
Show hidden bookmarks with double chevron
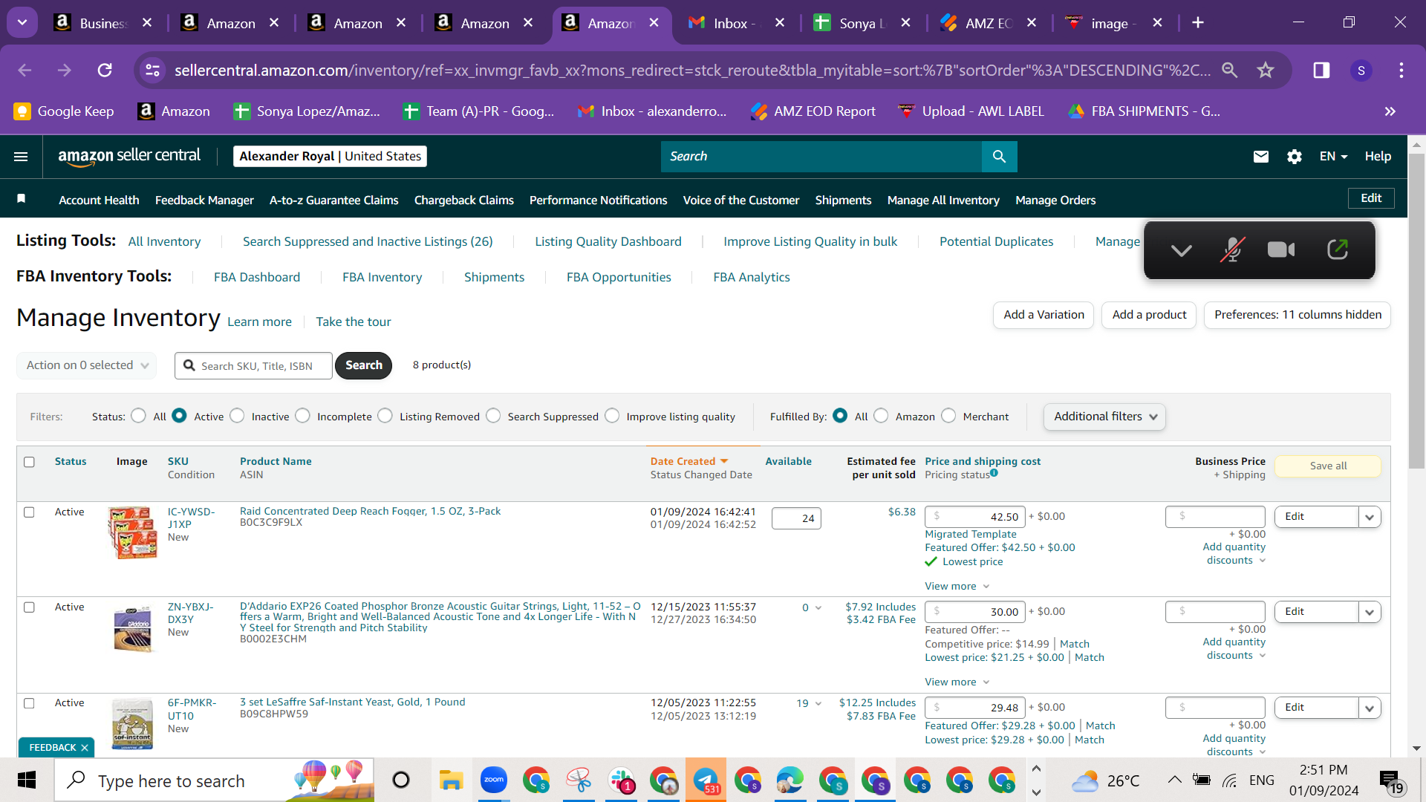pos(1390,111)
